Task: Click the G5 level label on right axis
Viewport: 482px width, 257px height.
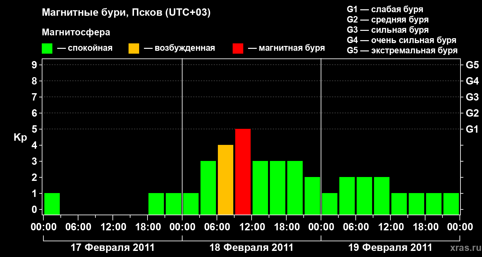Action: 472,65
